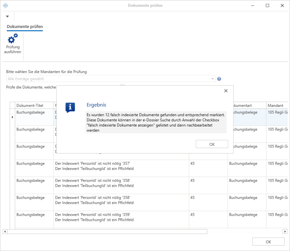The width and height of the screenshot is (290, 251).
Task: Maximize the Dokumente prüfen window
Action: [267, 5]
